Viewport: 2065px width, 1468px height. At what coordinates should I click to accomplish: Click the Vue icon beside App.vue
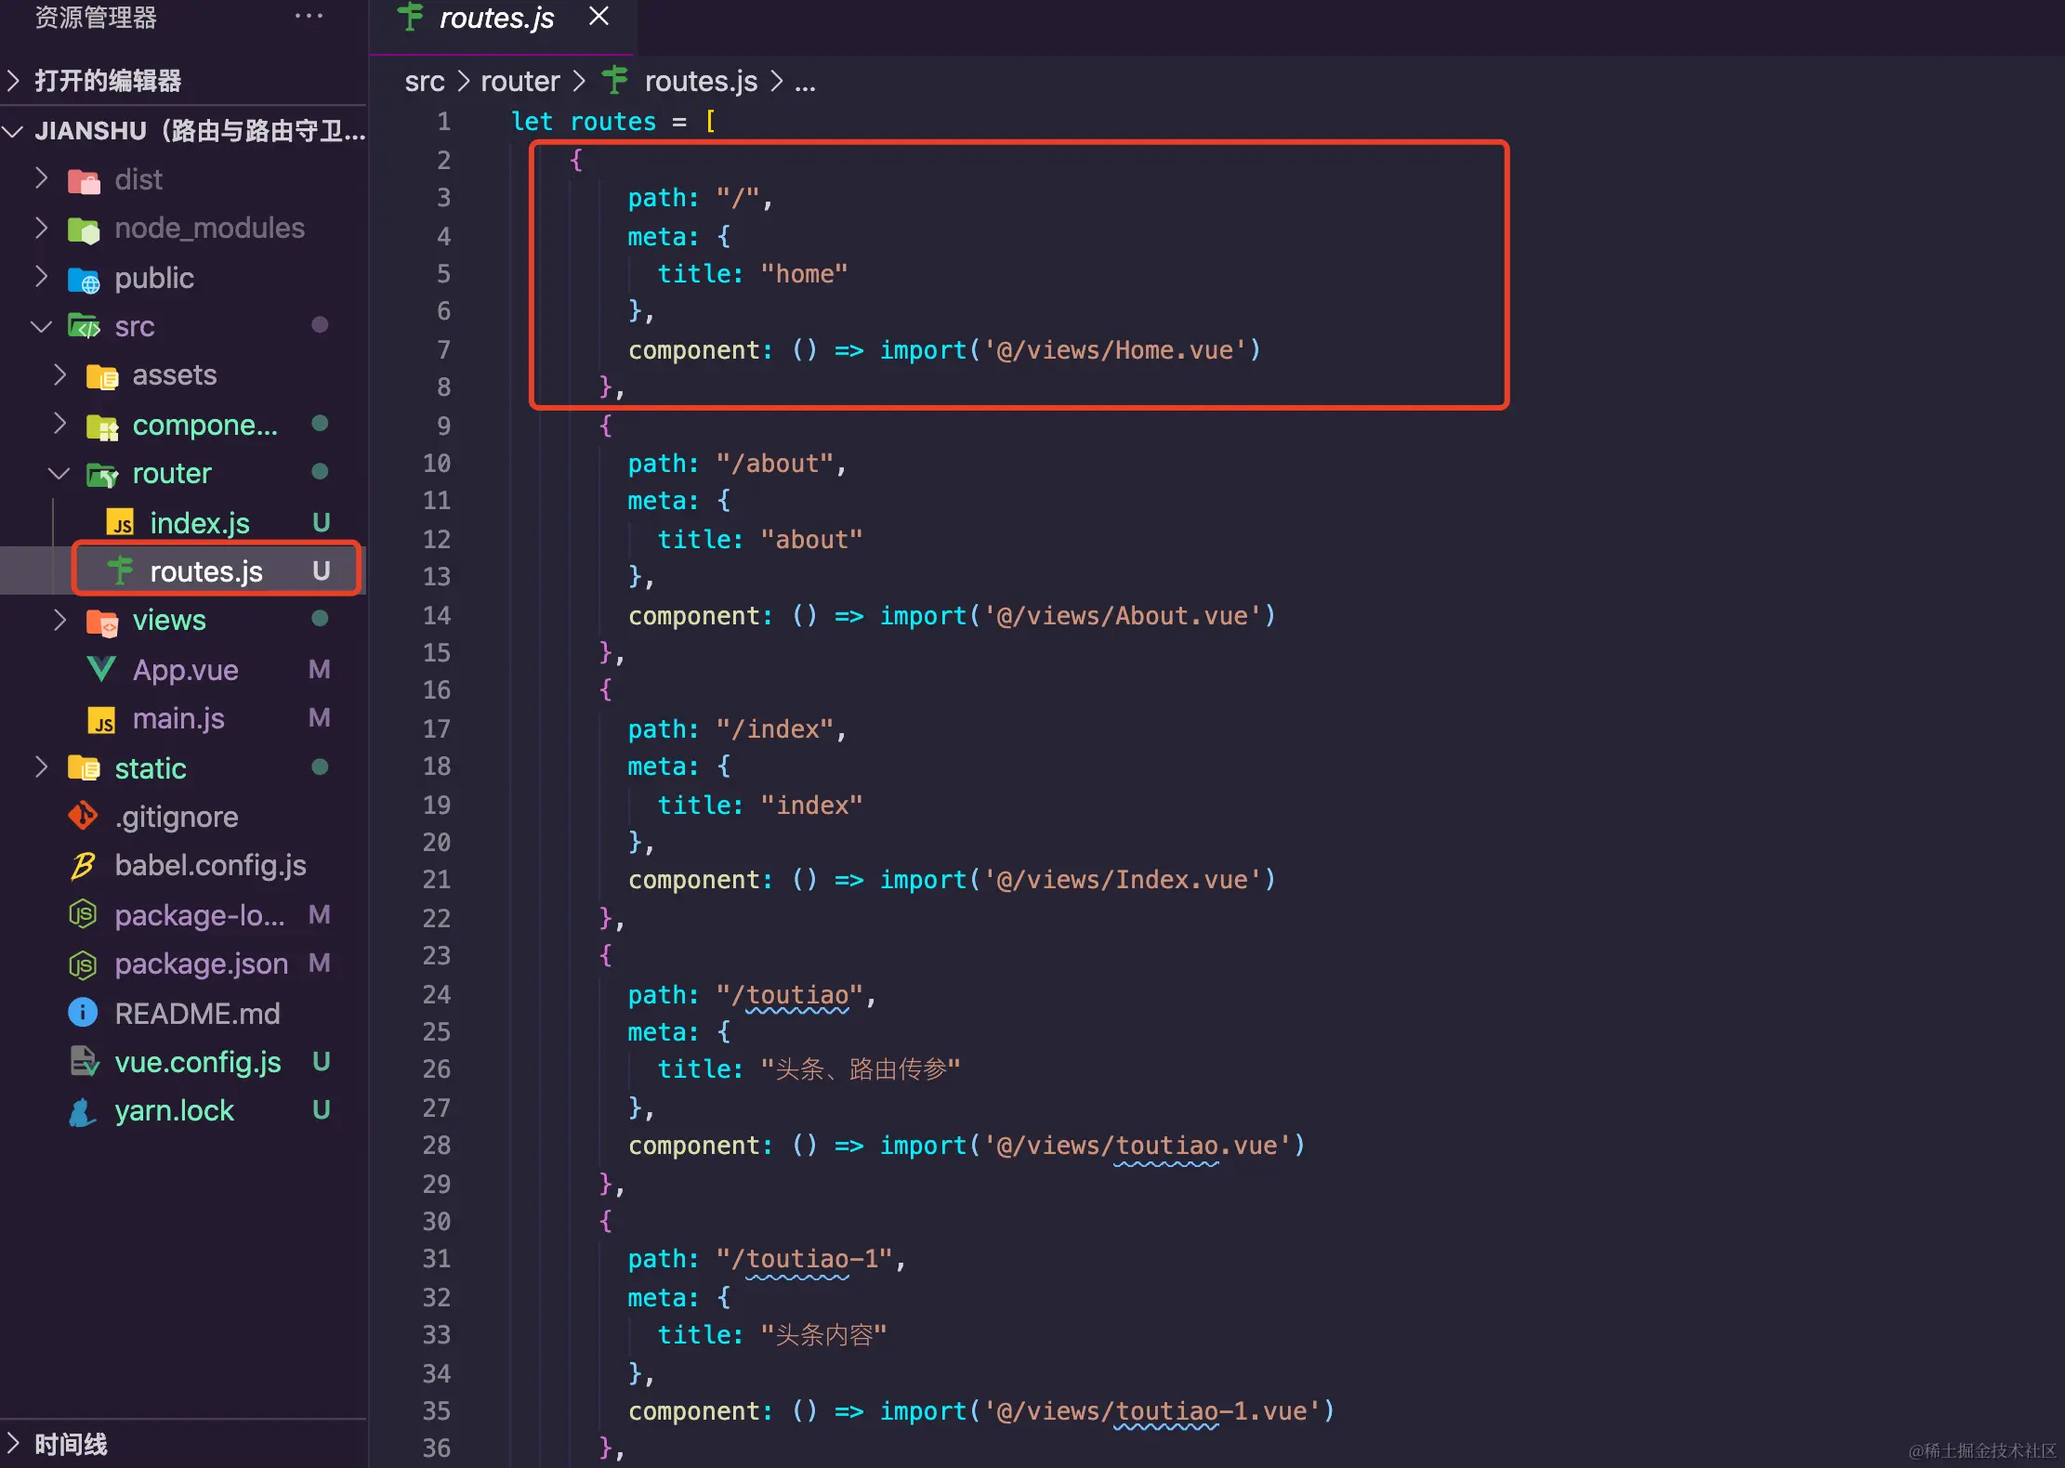[100, 669]
